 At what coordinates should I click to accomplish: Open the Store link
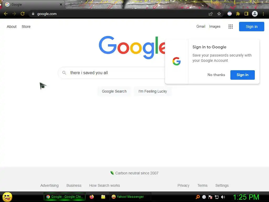point(26,27)
